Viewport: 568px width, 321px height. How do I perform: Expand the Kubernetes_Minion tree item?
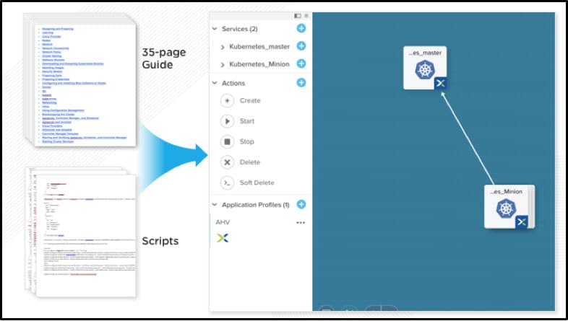click(223, 65)
